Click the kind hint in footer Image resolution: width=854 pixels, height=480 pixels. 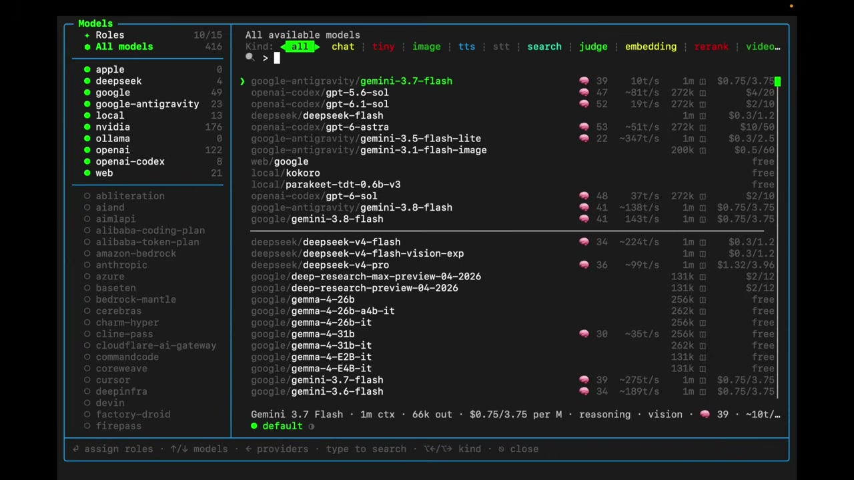(x=452, y=449)
